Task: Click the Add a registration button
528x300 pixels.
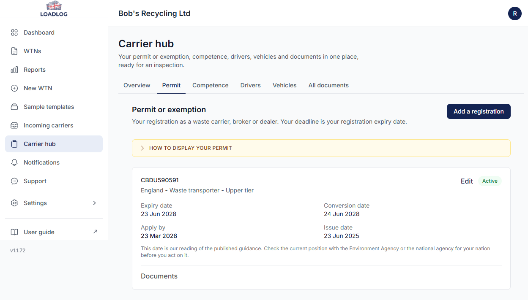Action: click(x=479, y=111)
